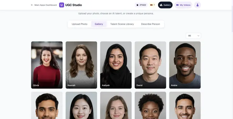Click the video camera count badge 7
This screenshot has width=233, height=119.
153,5
